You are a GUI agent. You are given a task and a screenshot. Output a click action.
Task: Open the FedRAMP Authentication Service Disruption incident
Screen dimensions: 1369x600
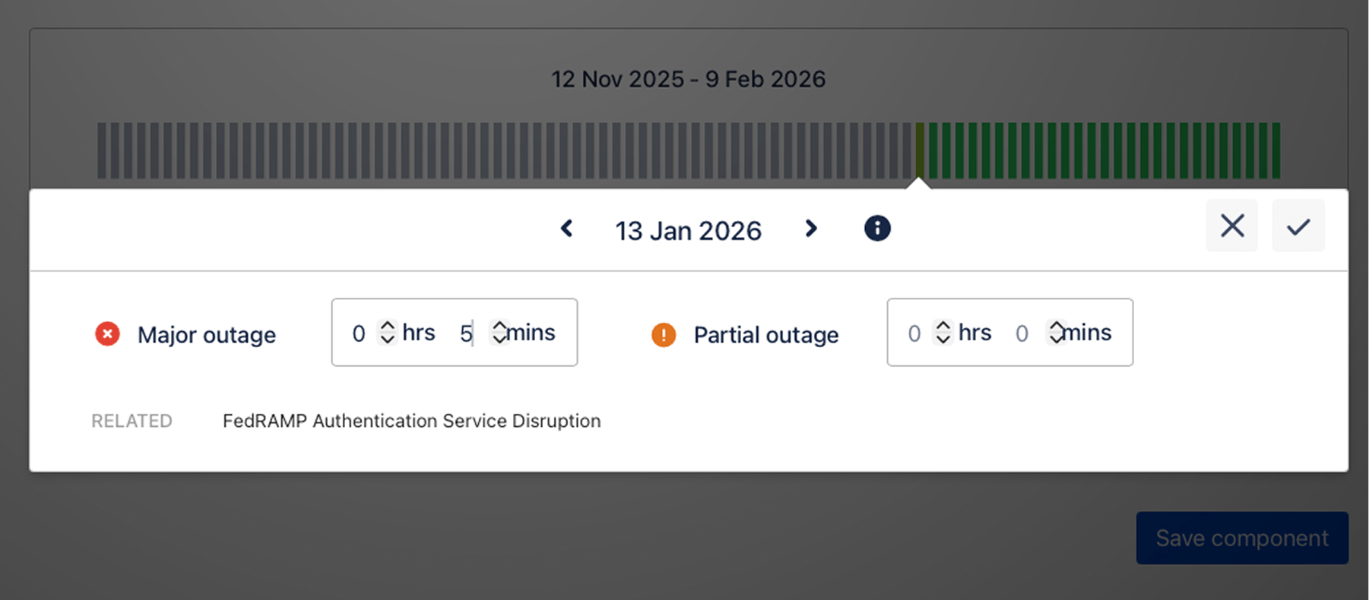pos(411,421)
